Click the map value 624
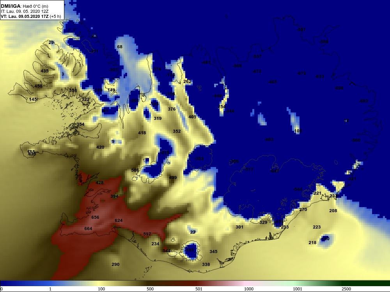The height and width of the screenshot is (292, 390). pos(119,220)
